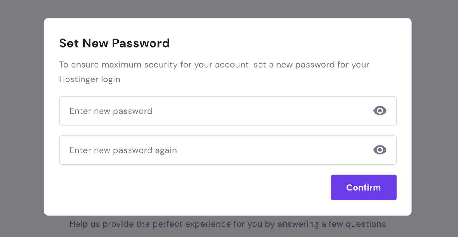Click 'To ensure maximum security' description line
Screen dimensions: 458x237
coord(214,65)
